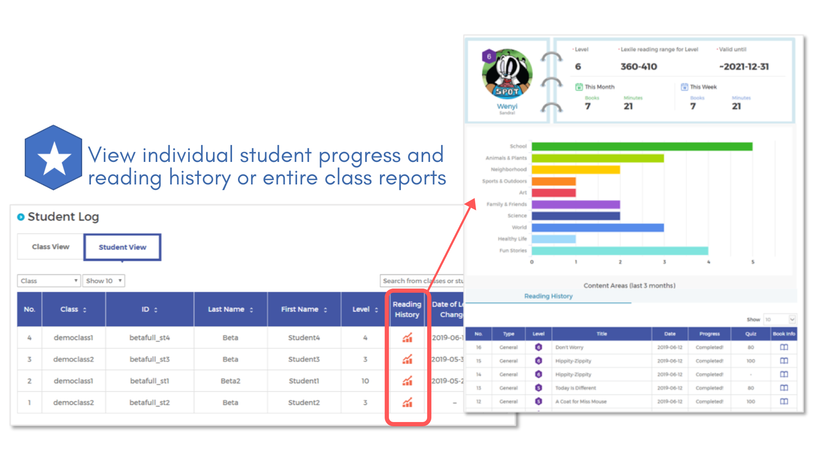
Task: Open the Reading History tab link
Action: (x=548, y=296)
